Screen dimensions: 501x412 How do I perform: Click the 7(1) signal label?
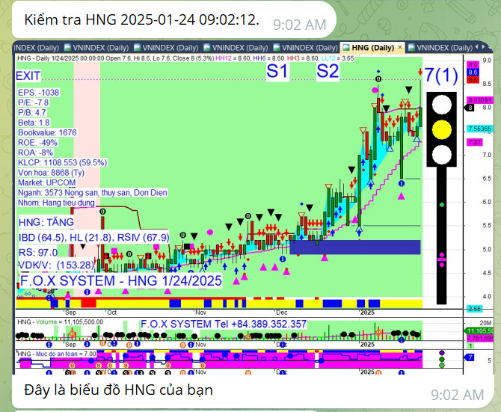(x=441, y=76)
